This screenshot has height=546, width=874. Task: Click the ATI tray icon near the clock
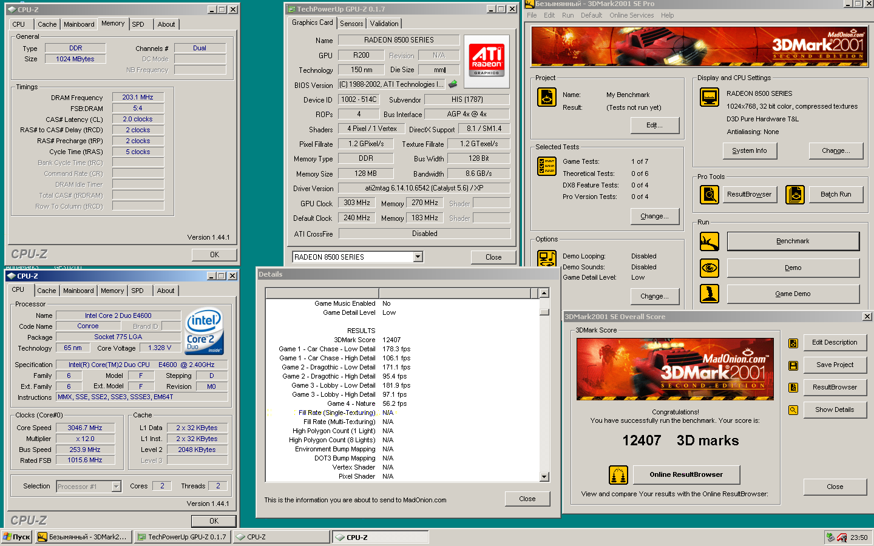point(842,538)
